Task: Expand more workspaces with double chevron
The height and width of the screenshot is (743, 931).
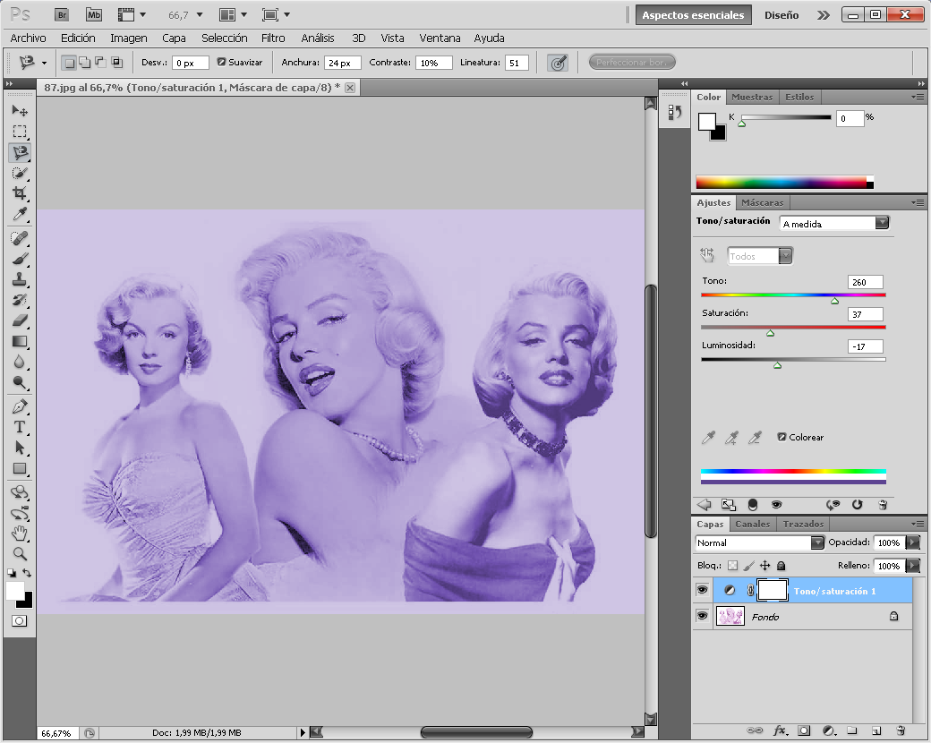Action: (824, 15)
